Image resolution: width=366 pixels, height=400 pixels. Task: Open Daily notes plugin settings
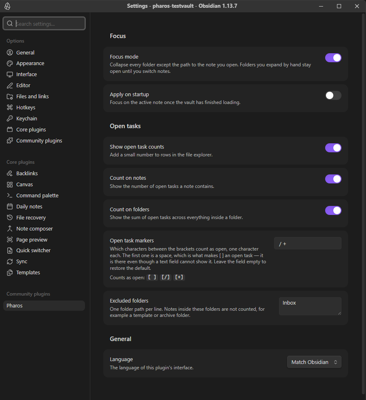pyautogui.click(x=44, y=206)
